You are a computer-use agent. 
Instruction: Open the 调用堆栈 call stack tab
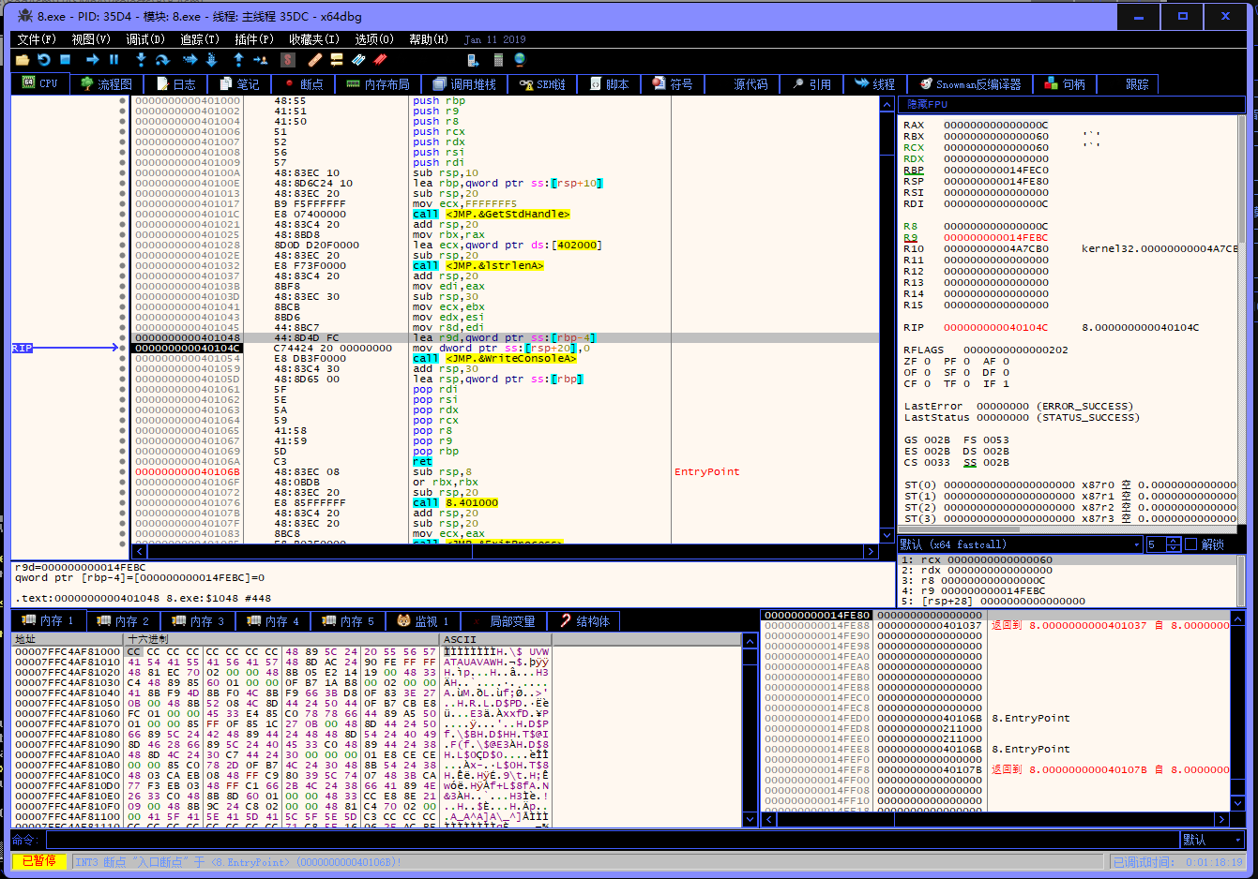point(463,83)
